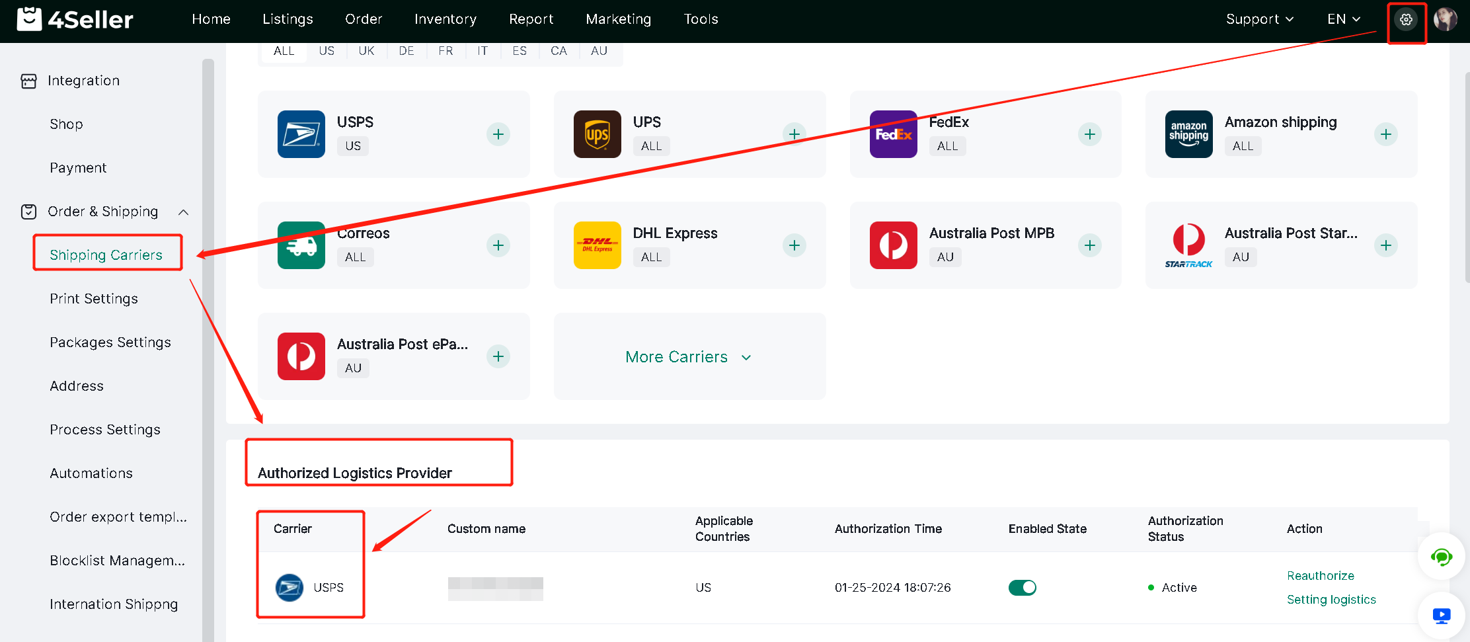Go to Shop settings
The image size is (1470, 642).
66,124
